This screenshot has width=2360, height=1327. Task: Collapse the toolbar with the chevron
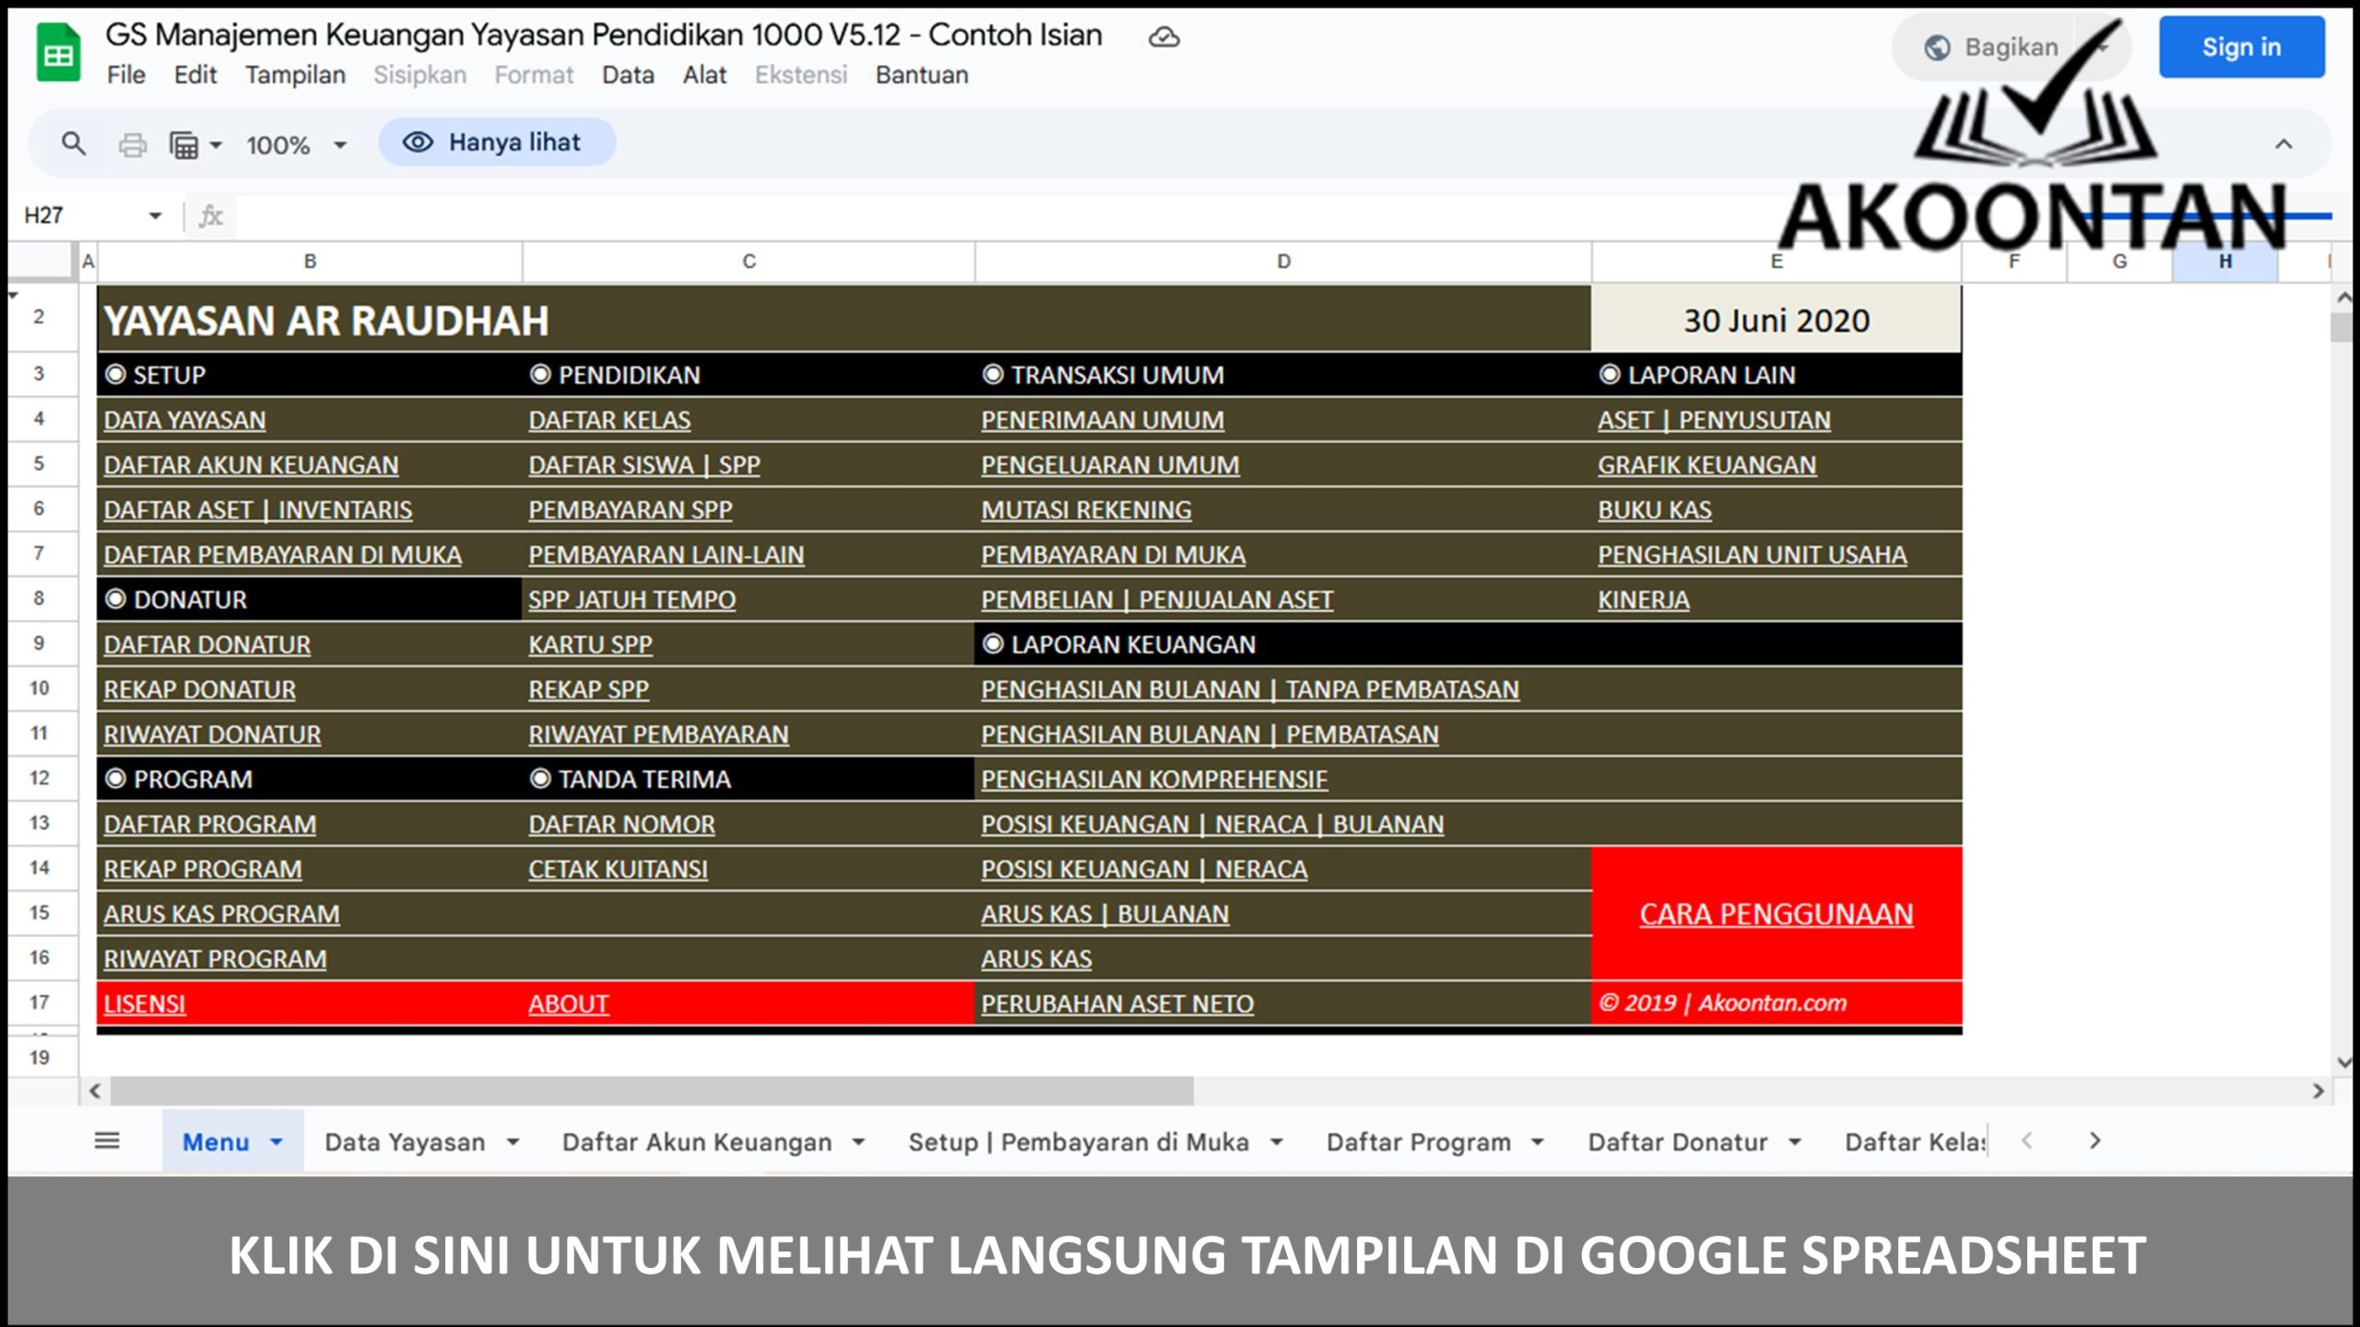pos(2283,143)
